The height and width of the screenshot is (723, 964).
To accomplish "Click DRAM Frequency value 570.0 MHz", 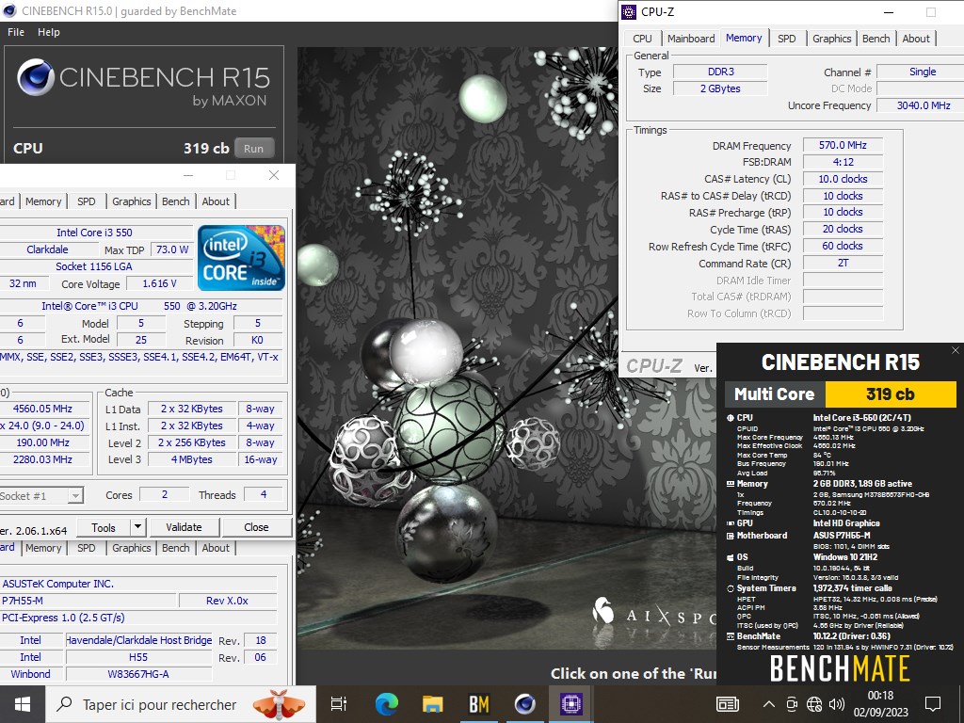I will [843, 146].
